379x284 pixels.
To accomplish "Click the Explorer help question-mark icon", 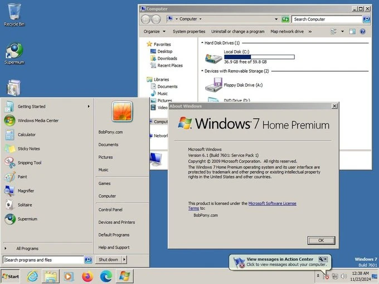I will click(x=367, y=32).
